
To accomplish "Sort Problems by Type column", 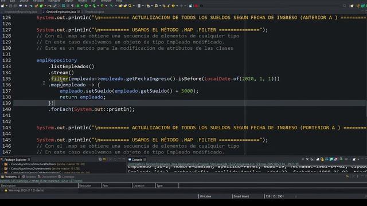I will pos(167,185).
